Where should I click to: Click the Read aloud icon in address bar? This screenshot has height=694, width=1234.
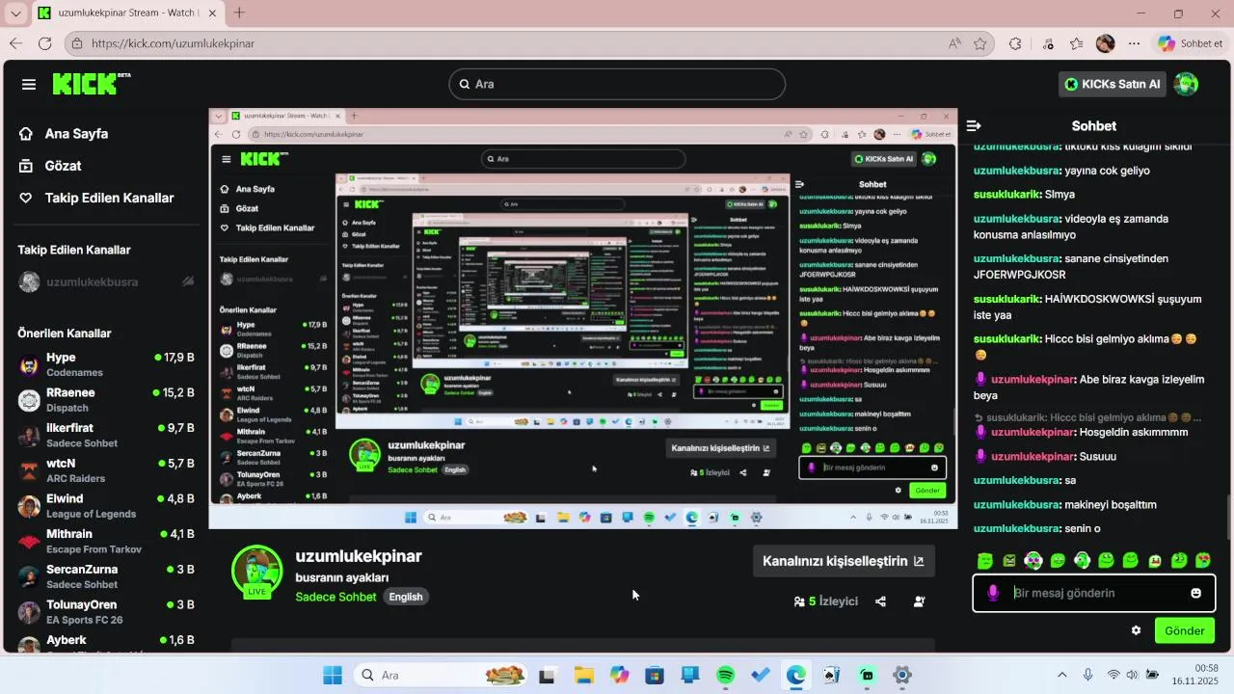[954, 43]
